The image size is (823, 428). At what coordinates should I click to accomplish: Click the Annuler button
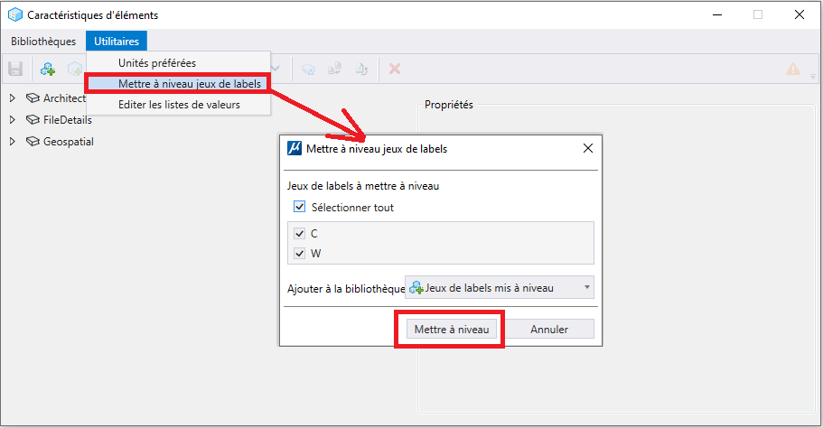pos(549,329)
